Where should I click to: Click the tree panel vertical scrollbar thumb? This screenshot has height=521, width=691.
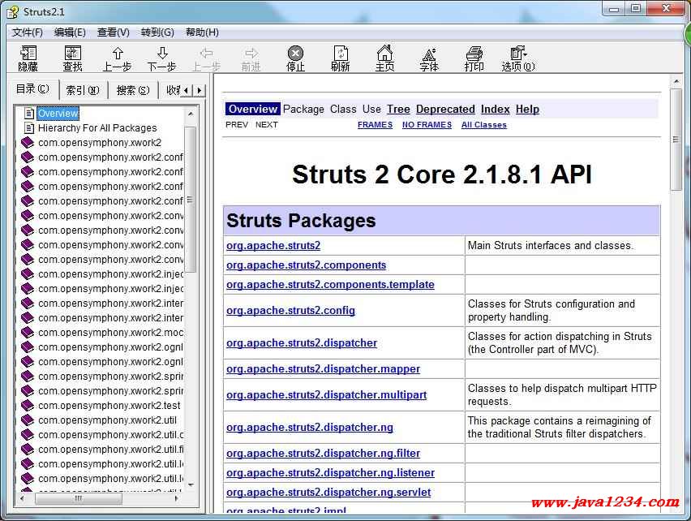(x=191, y=200)
